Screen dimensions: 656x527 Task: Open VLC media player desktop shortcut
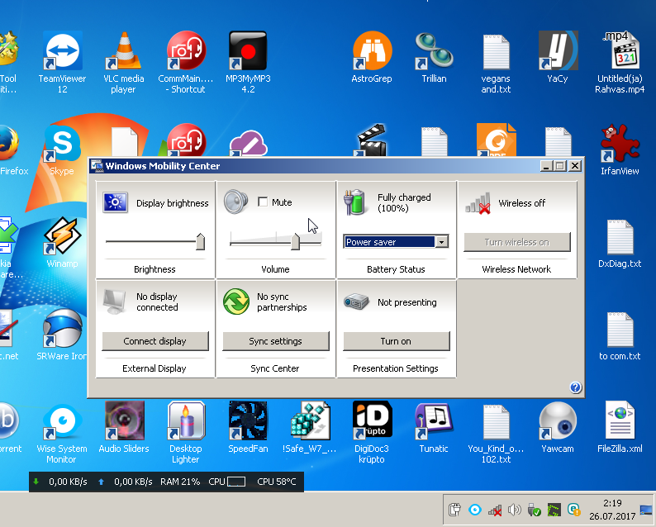coord(124,51)
